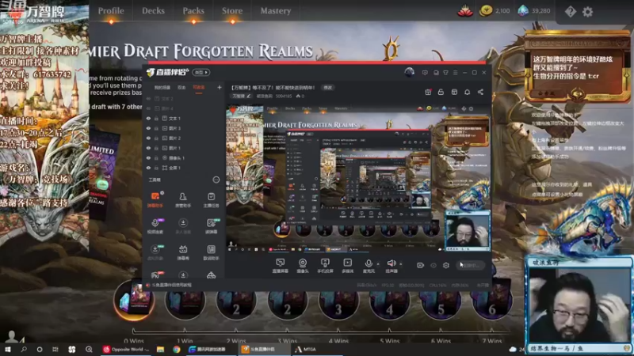Hide the 图片 3 layer
Viewport: 634px width, 356px height.
(148, 128)
